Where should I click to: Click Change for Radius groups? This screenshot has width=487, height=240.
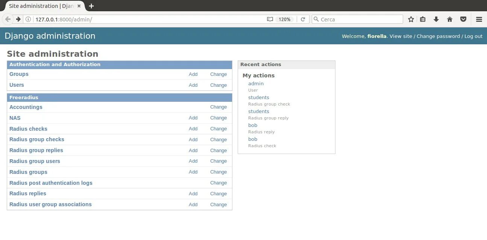point(218,172)
